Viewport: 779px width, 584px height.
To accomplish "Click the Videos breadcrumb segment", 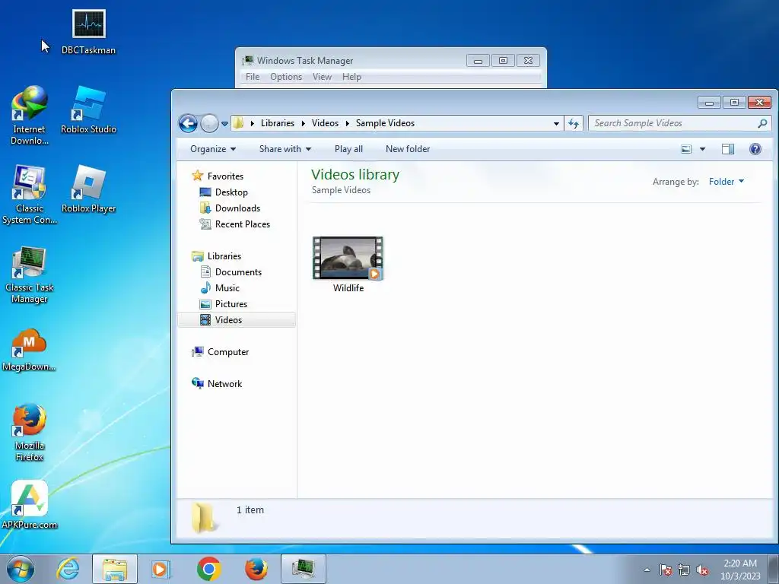I will (x=325, y=123).
